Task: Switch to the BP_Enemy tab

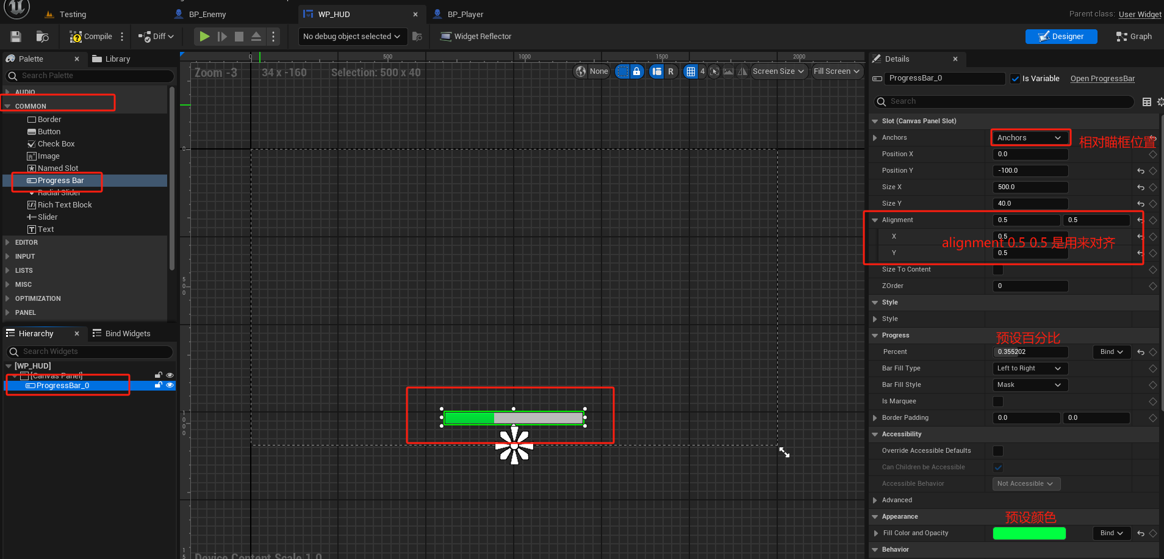Action: 200,14
